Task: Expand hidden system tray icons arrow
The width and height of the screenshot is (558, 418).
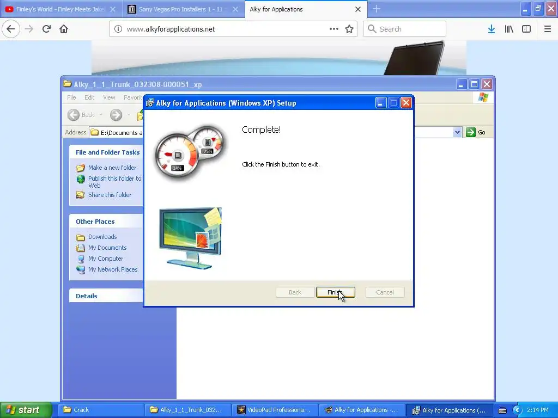Action: (517, 410)
